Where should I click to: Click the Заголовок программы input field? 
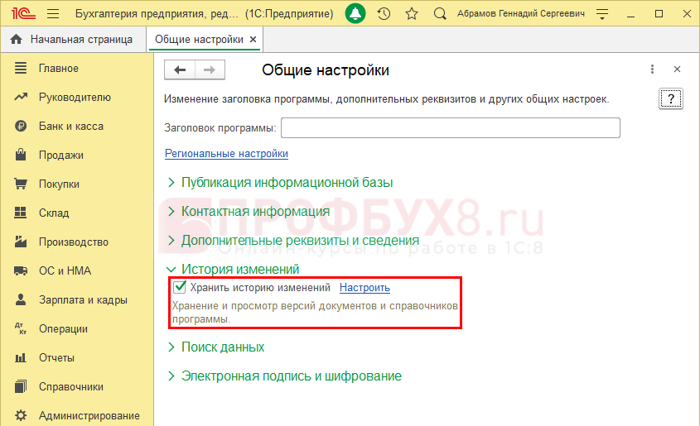point(451,128)
